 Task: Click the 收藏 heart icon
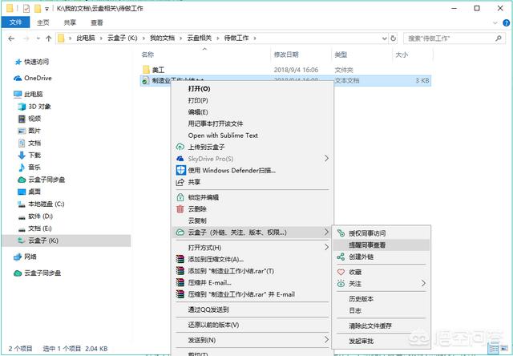(x=340, y=272)
